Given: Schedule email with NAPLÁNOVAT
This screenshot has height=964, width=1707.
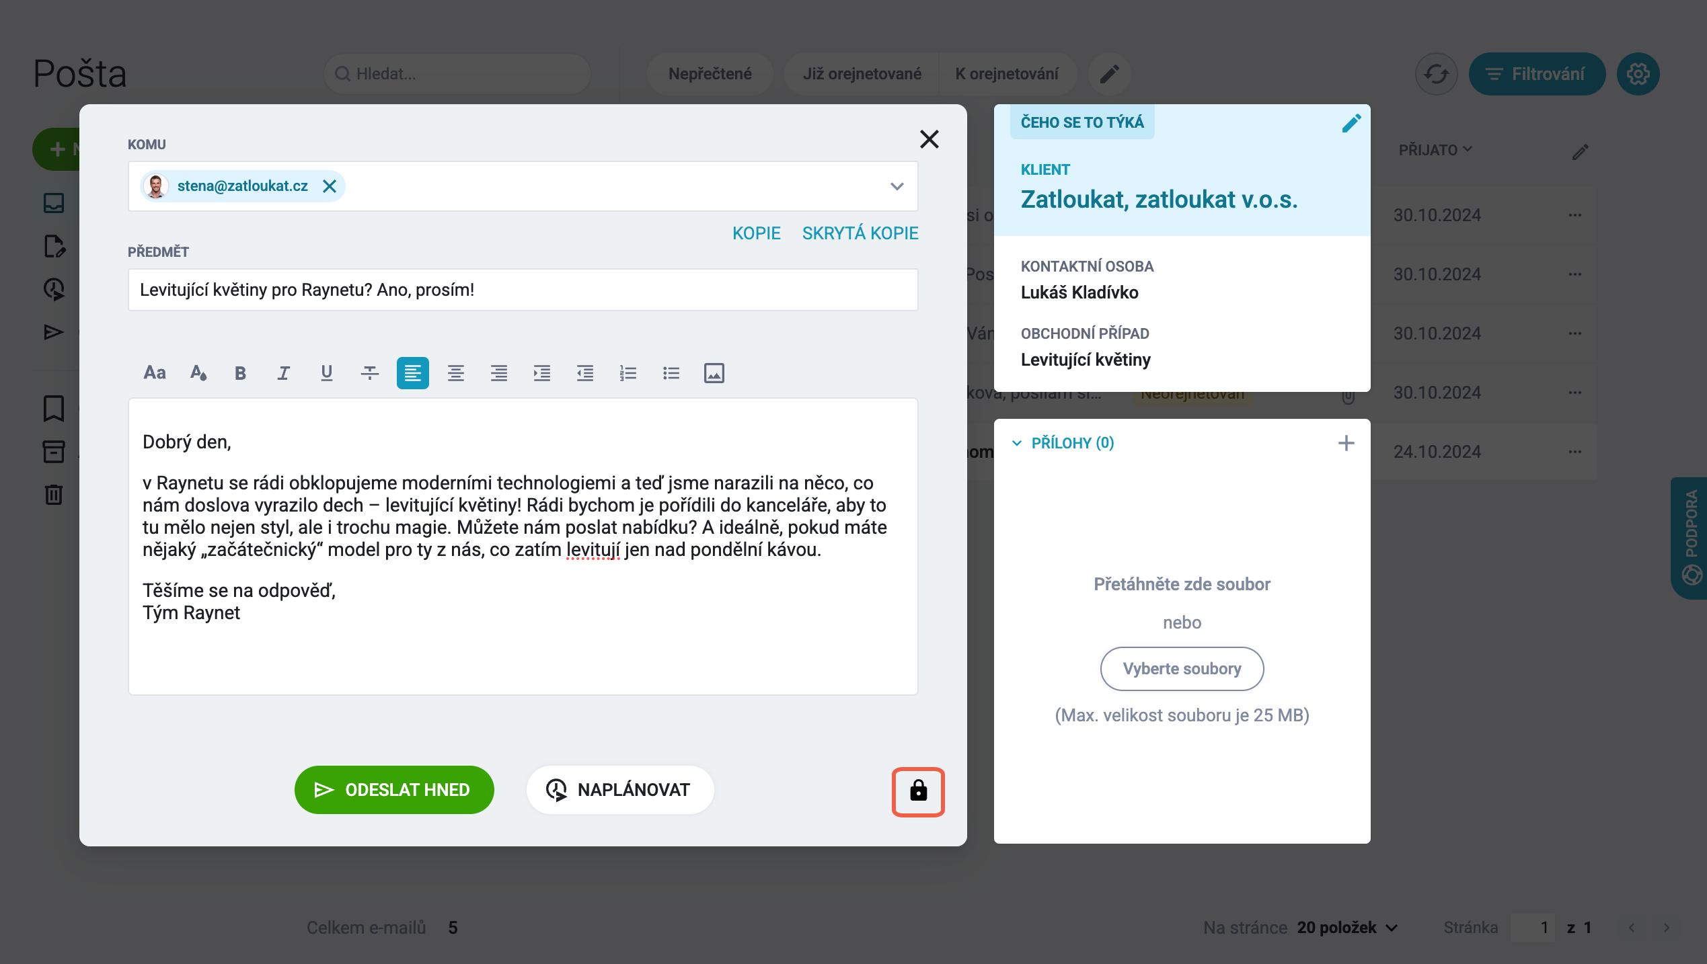Looking at the screenshot, I should (x=620, y=790).
